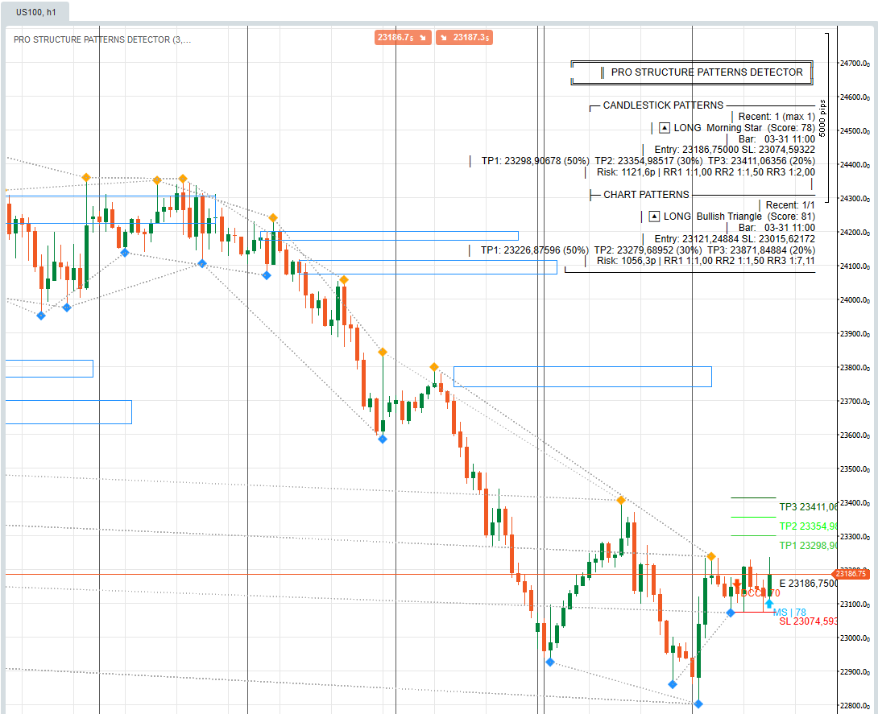Select the TP1 23298 take-profit label
This screenshot has width=878, height=714.
point(807,546)
